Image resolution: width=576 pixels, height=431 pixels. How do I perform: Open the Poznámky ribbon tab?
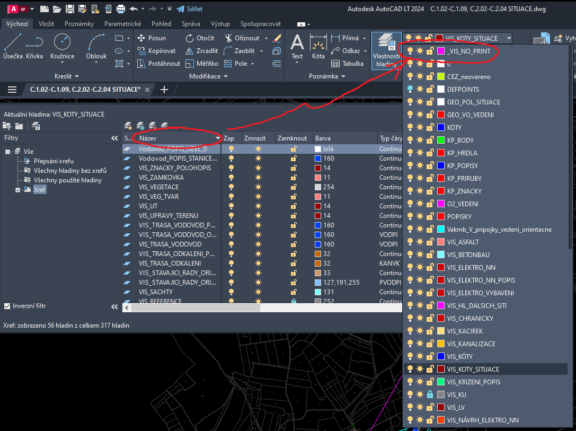click(79, 24)
